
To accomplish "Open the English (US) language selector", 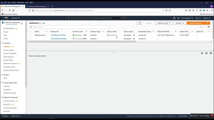I will [15, 116].
